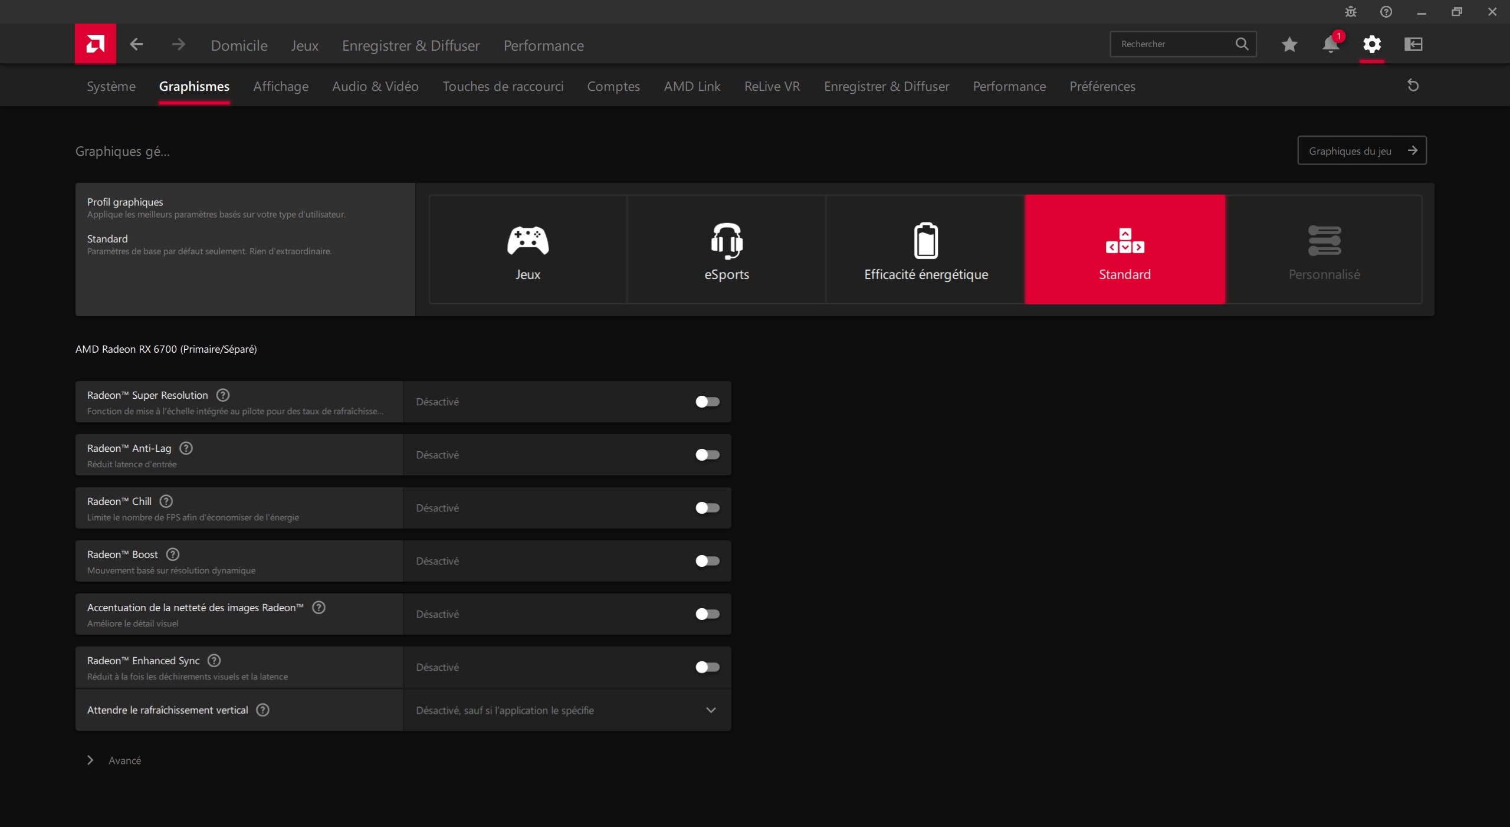Image resolution: width=1510 pixels, height=827 pixels.
Task: Choose the Efficacité énergétique profile
Action: point(925,250)
